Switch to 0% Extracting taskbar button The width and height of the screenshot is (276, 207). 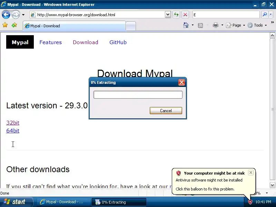click(119, 202)
